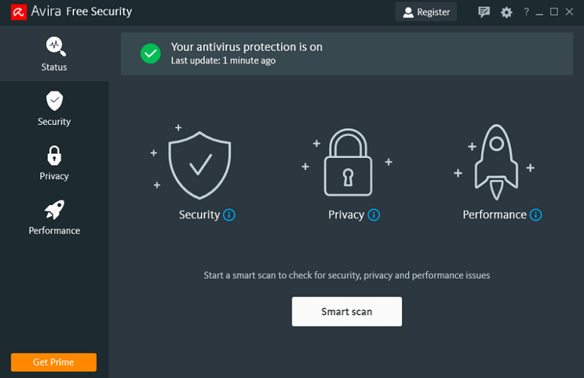This screenshot has width=584, height=378.
Task: Show info for Security category
Action: click(x=229, y=215)
